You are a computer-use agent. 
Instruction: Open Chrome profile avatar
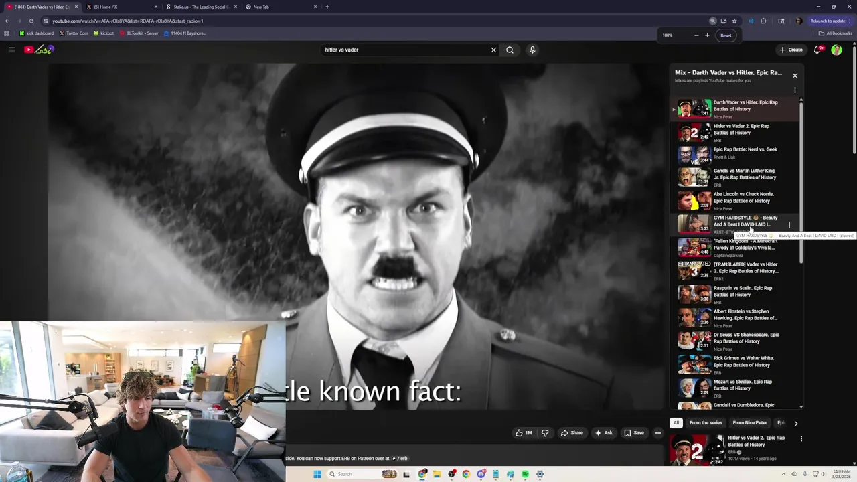coord(798,21)
